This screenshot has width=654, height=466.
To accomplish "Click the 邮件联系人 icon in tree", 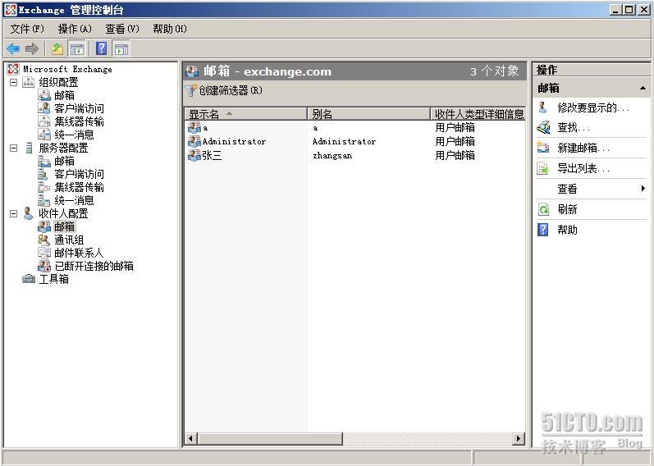I will tap(44, 253).
